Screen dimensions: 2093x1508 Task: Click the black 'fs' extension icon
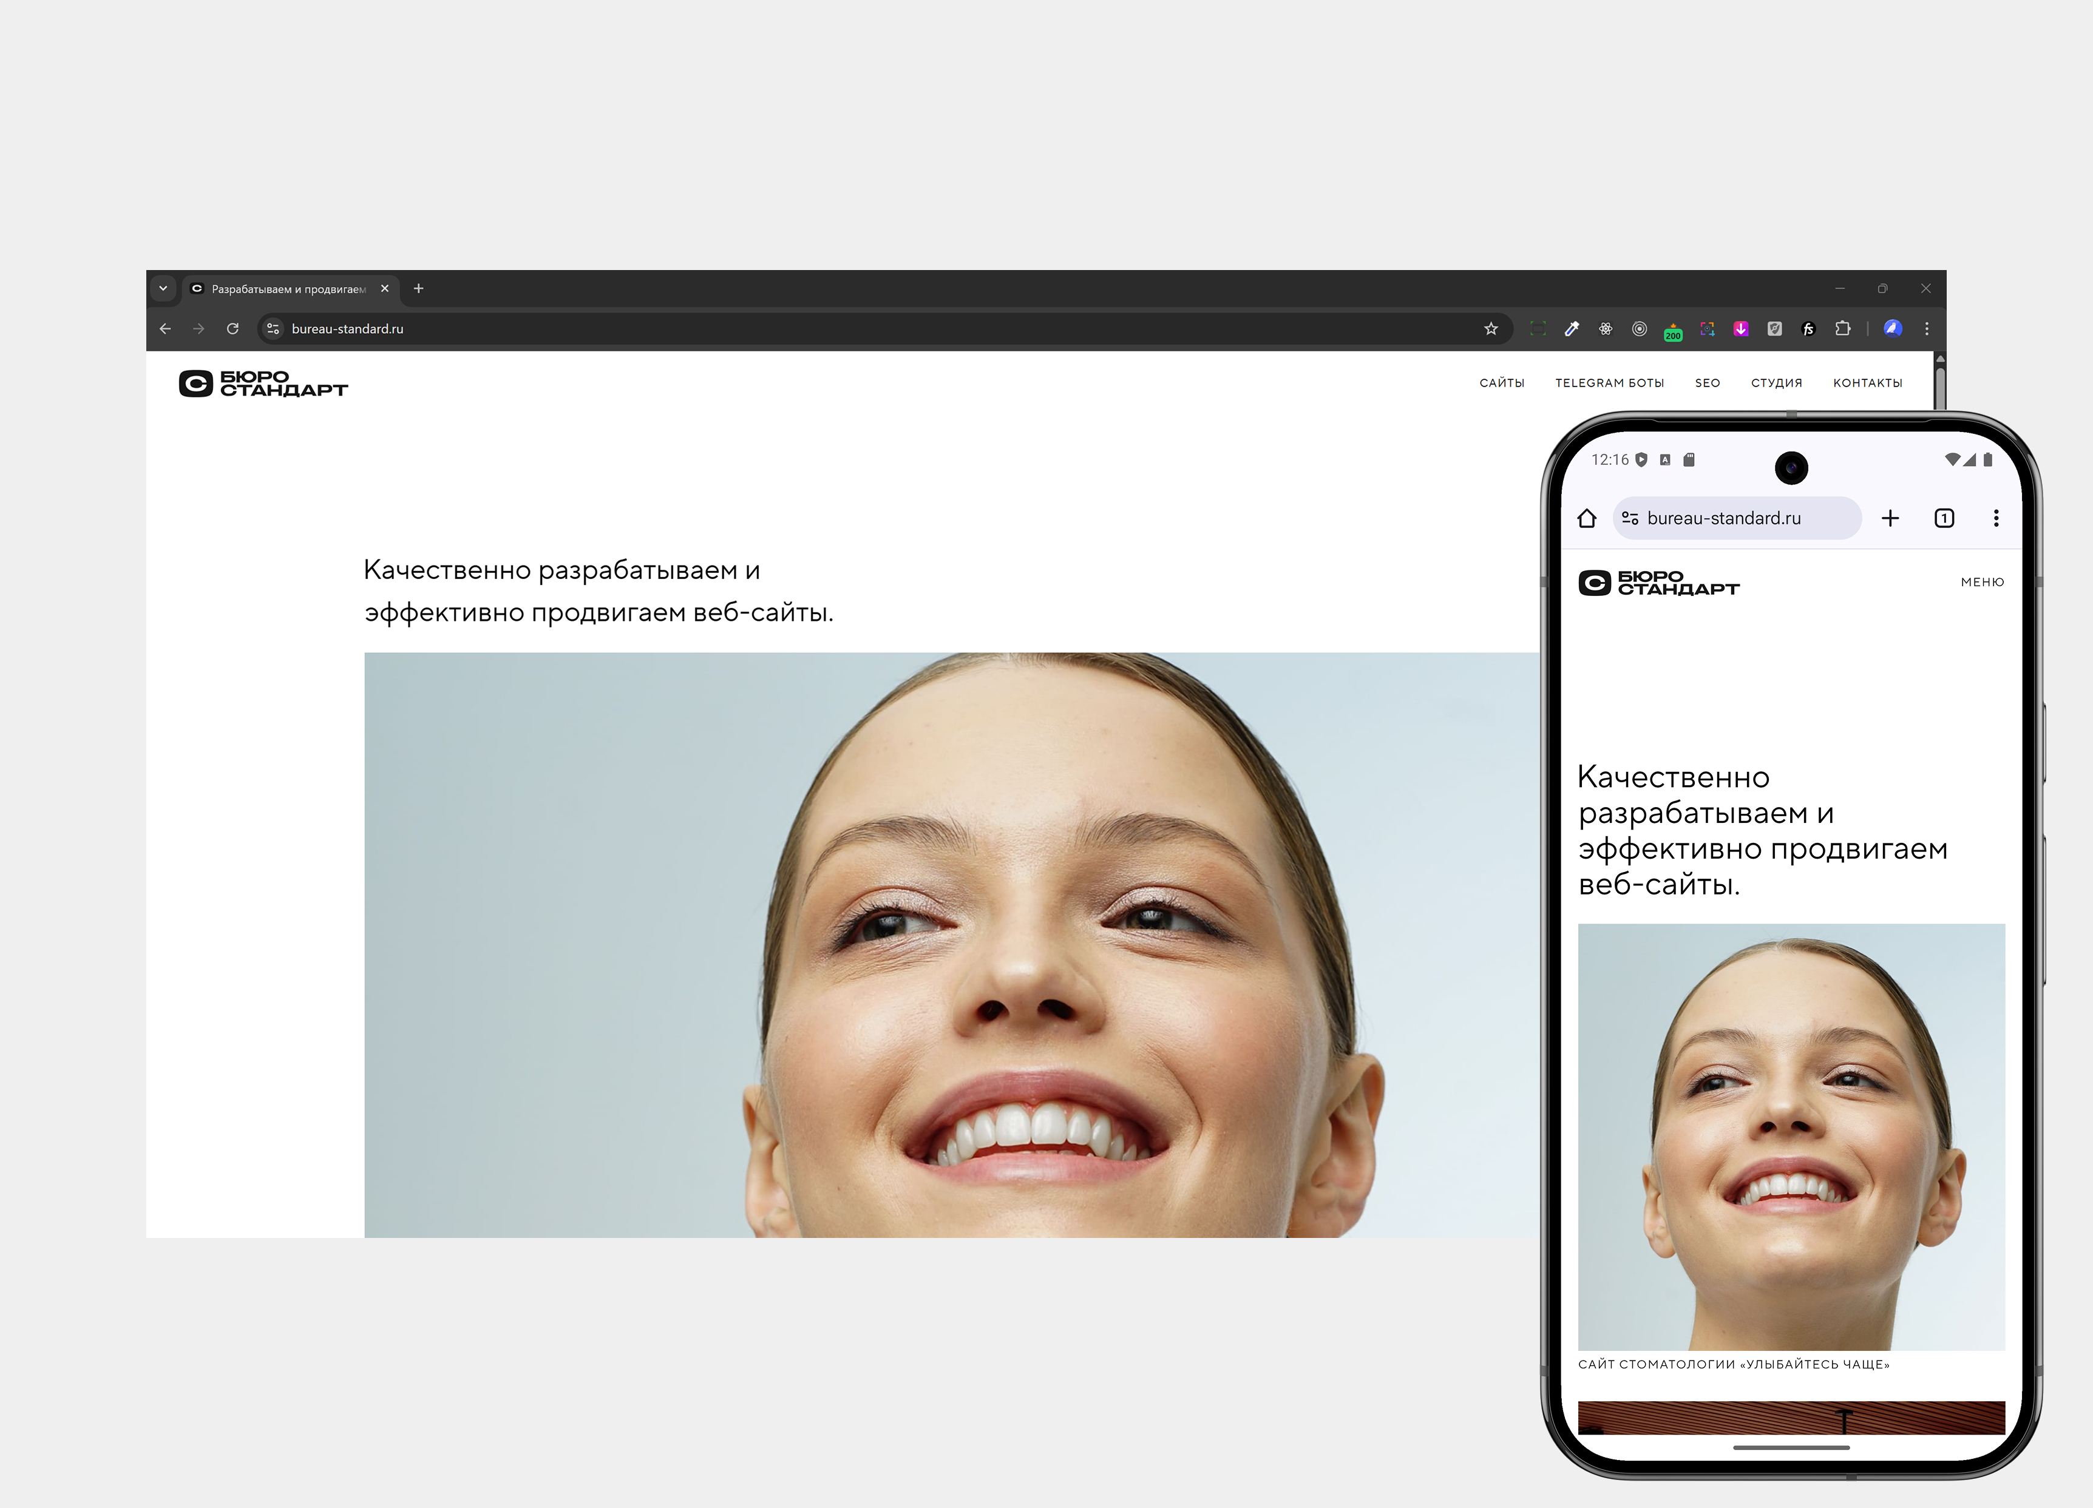coord(1808,330)
